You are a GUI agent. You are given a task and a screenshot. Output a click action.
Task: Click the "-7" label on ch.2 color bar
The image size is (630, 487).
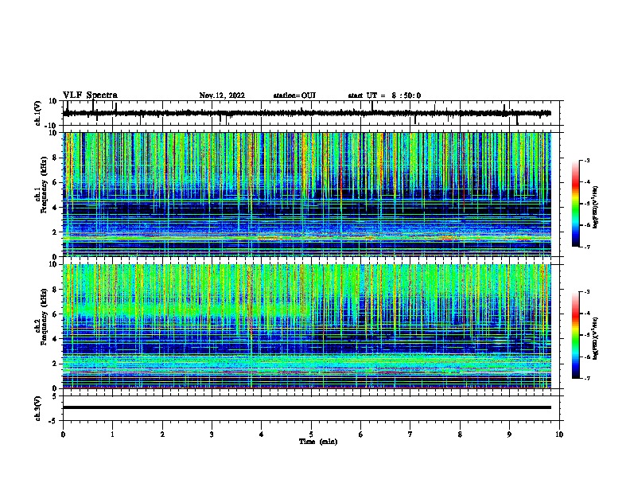(587, 379)
